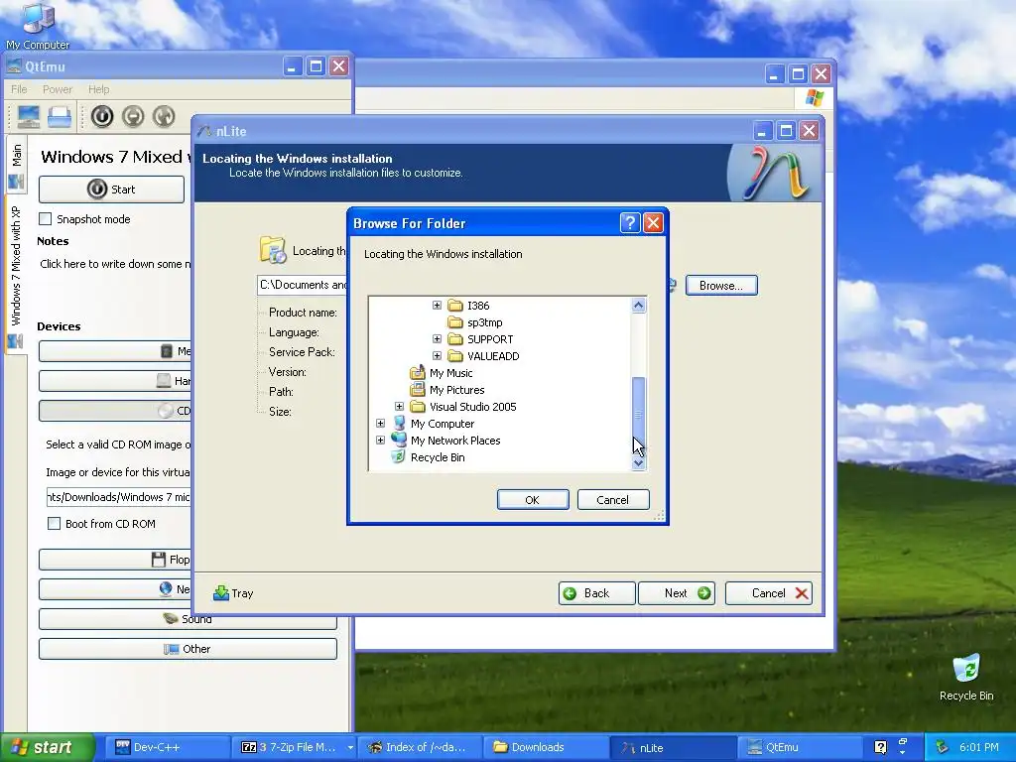Screen dimensions: 1016x762
Task: Select Recycle Bin icon in folder tree
Action: [x=399, y=456]
